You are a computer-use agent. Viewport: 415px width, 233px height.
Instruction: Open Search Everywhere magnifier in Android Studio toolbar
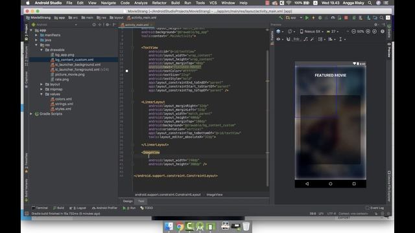tap(381, 17)
